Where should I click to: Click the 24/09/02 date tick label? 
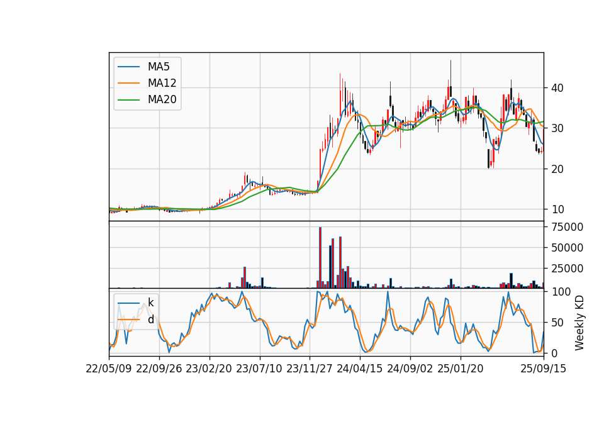(x=410, y=369)
